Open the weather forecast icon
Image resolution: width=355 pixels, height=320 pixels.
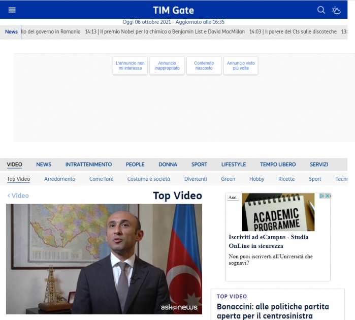pyautogui.click(x=336, y=10)
